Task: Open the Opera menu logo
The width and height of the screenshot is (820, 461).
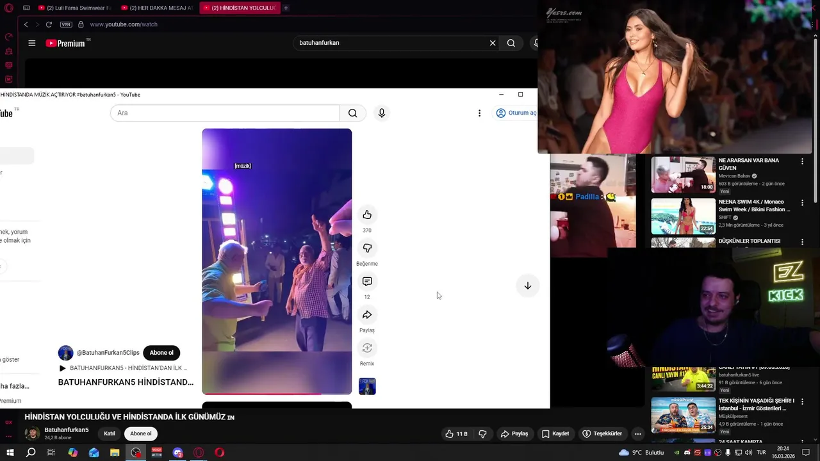Action: point(8,8)
